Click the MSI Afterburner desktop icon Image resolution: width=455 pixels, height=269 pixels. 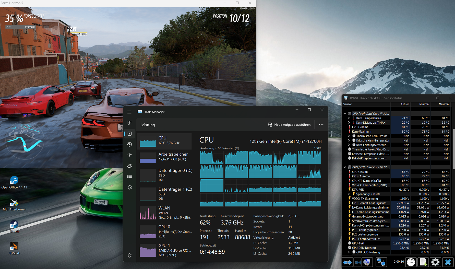14,205
